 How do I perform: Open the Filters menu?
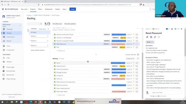point(41,9)
